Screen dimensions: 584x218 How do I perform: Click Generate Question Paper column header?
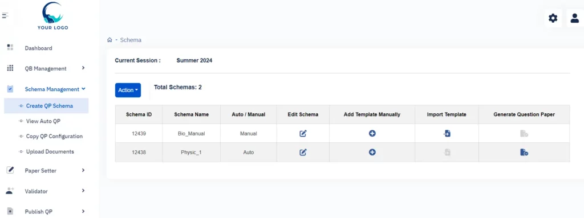point(524,114)
